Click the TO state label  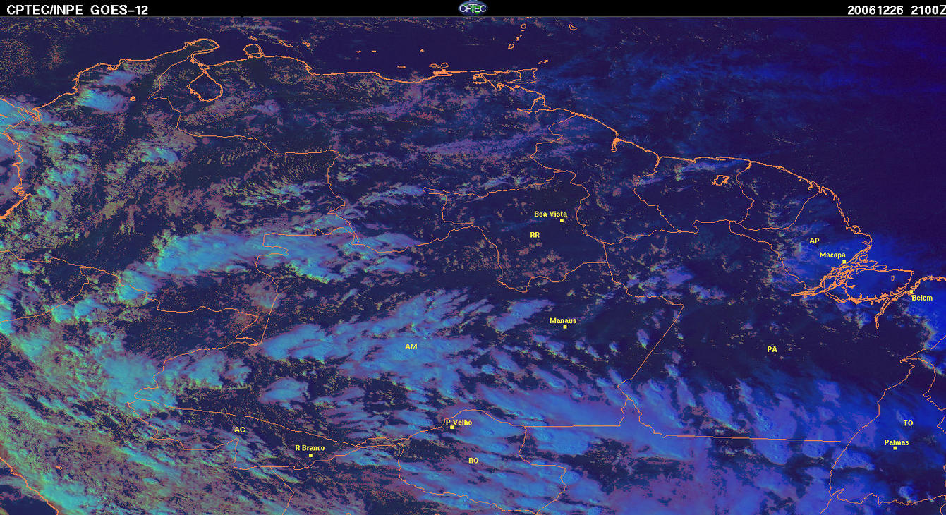908,423
